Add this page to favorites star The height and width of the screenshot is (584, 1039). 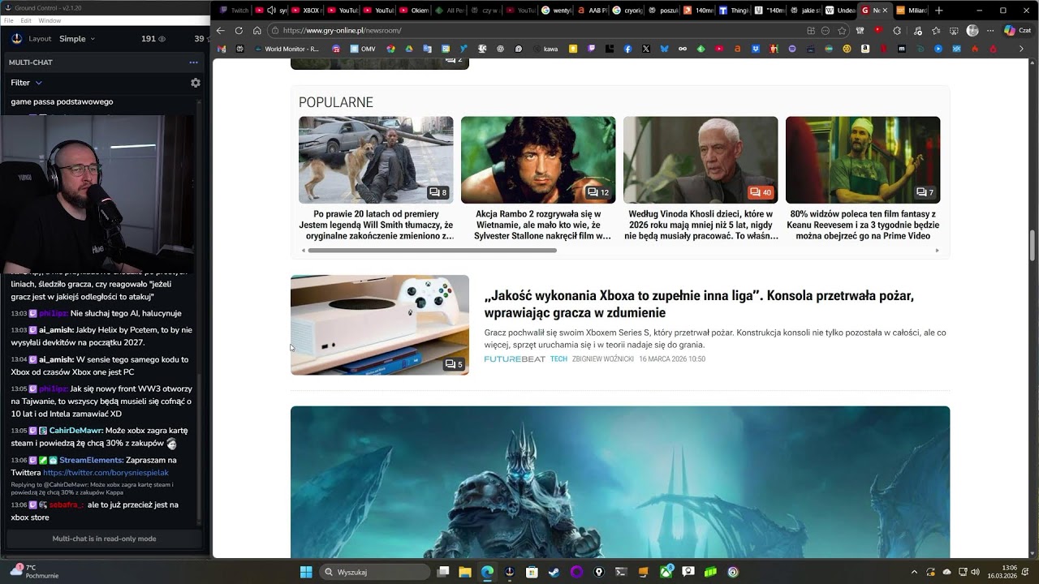(843, 31)
